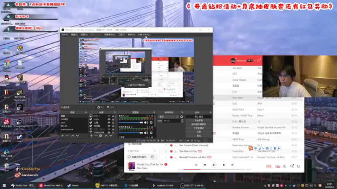Move selected source down in OBS
Viewport: 337px width, 189px height.
point(111,136)
